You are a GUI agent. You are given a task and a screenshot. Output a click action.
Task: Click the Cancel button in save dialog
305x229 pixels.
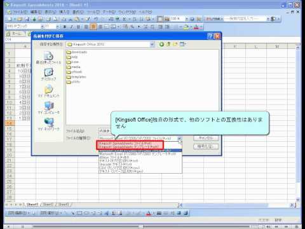pyautogui.click(x=206, y=138)
